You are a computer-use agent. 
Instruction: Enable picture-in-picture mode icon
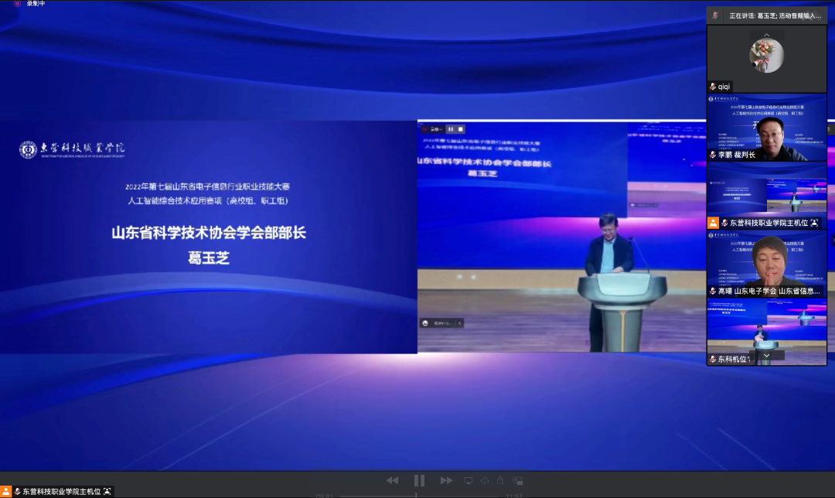coord(517,480)
